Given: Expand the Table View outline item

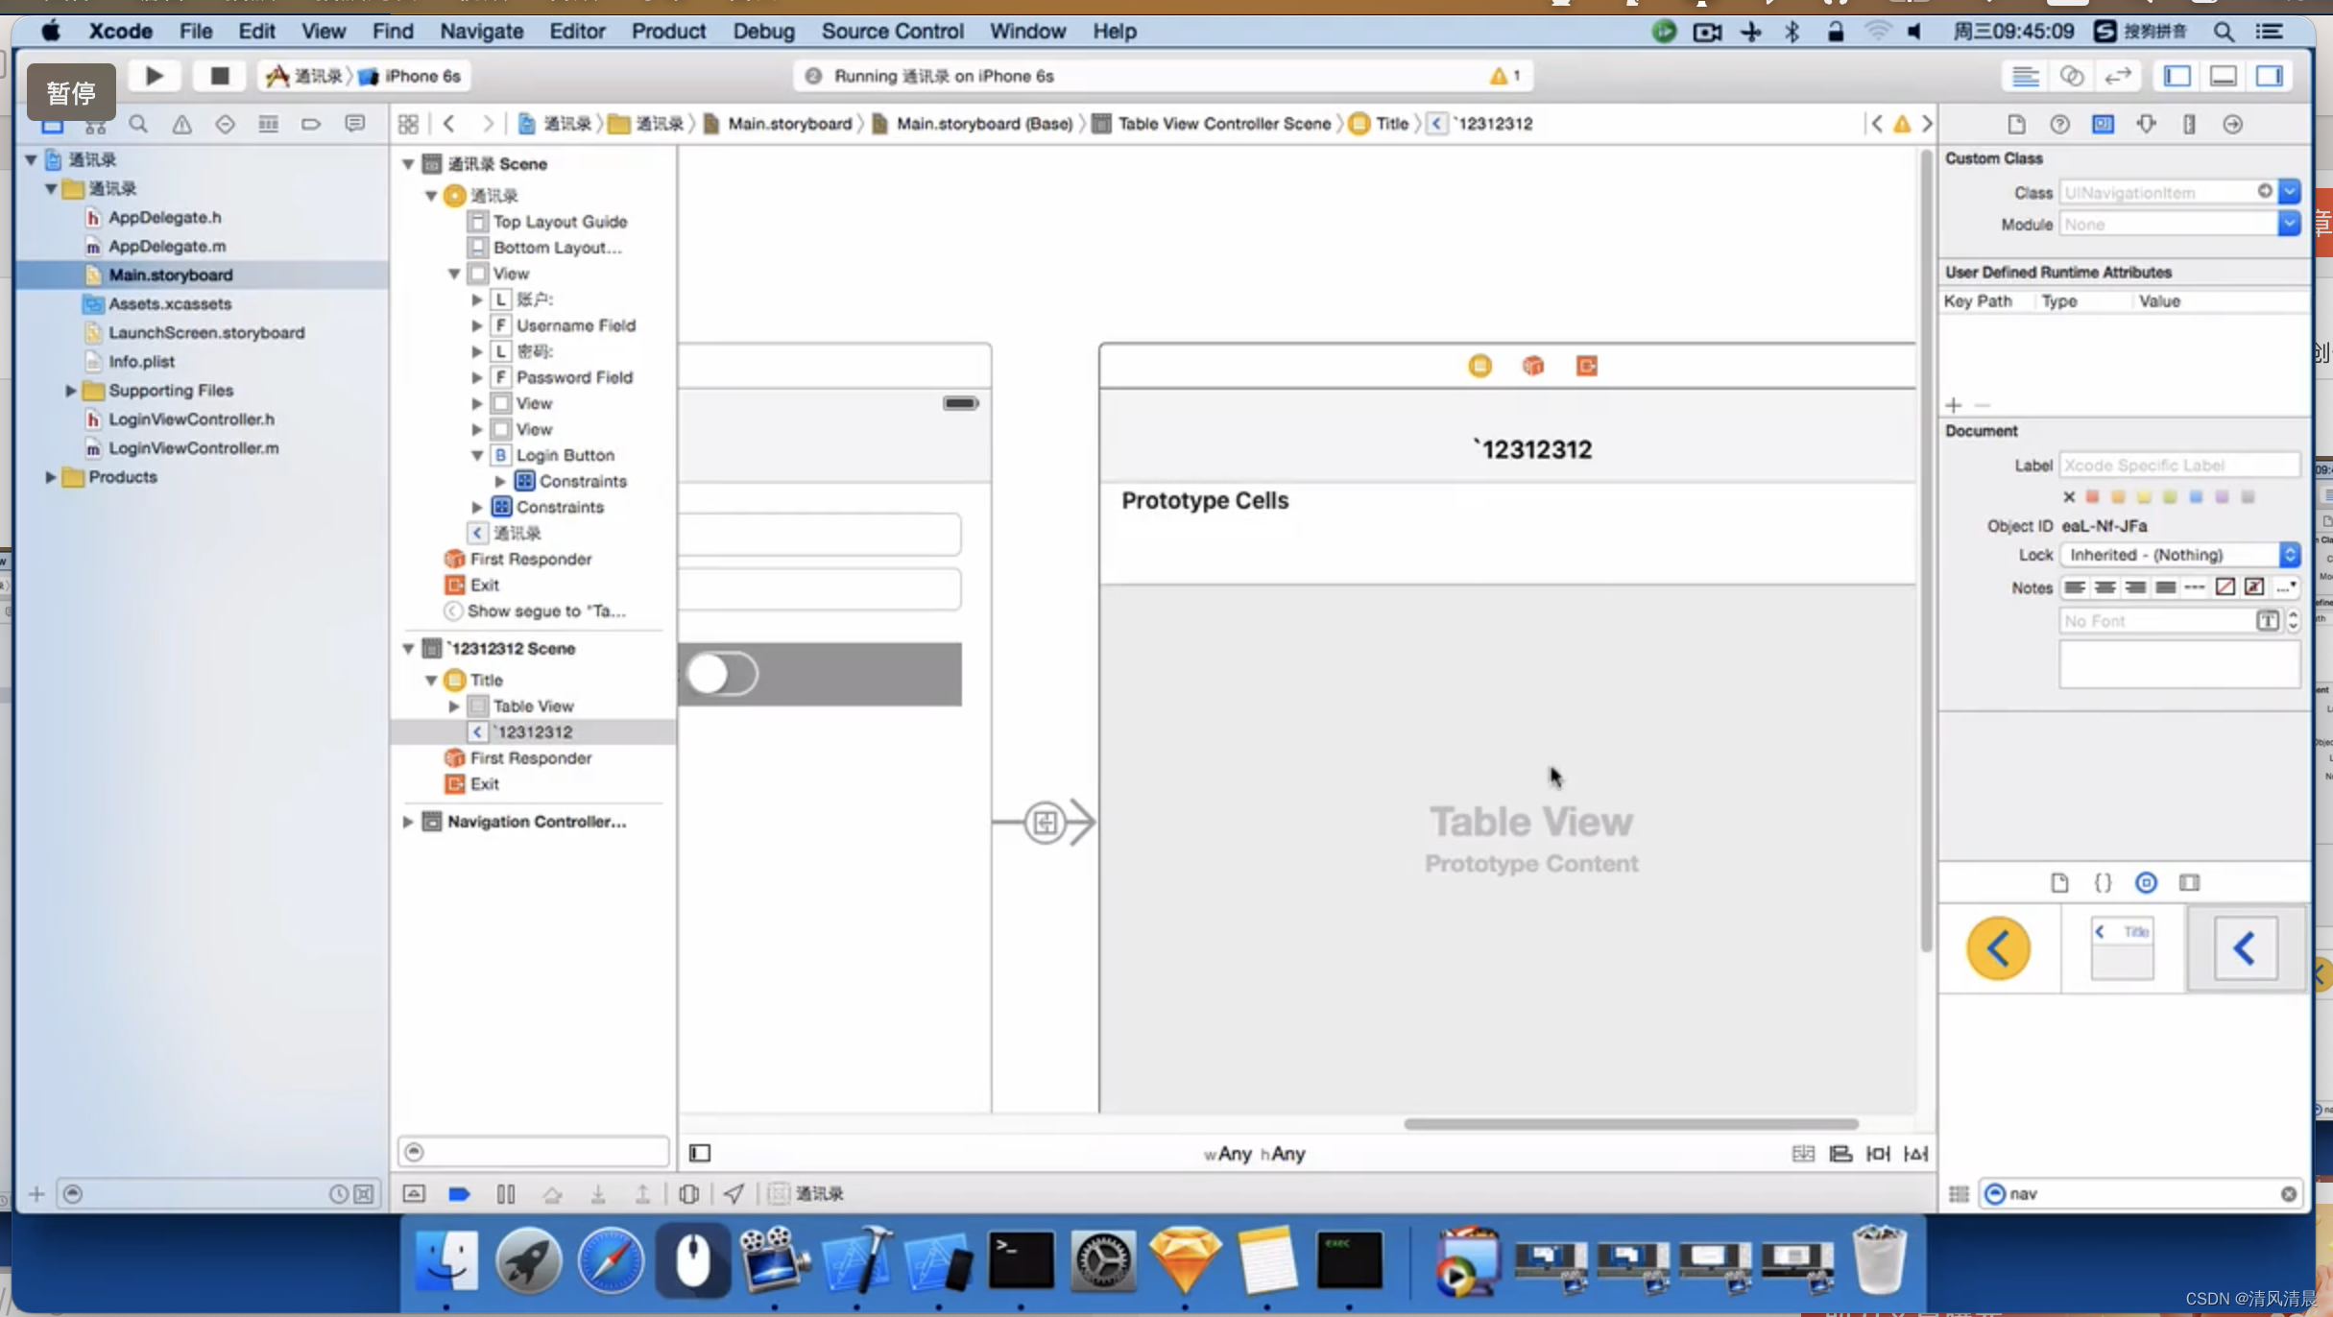Looking at the screenshot, I should (x=454, y=706).
